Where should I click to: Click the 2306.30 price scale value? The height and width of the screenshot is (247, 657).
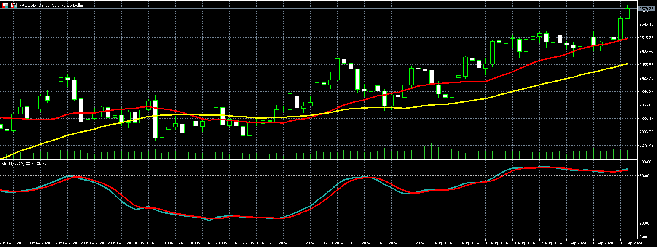coord(646,132)
